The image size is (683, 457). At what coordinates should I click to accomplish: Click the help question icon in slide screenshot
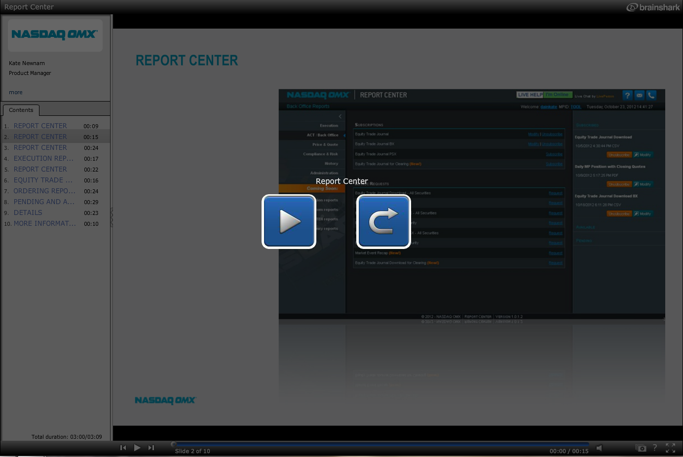pyautogui.click(x=627, y=95)
